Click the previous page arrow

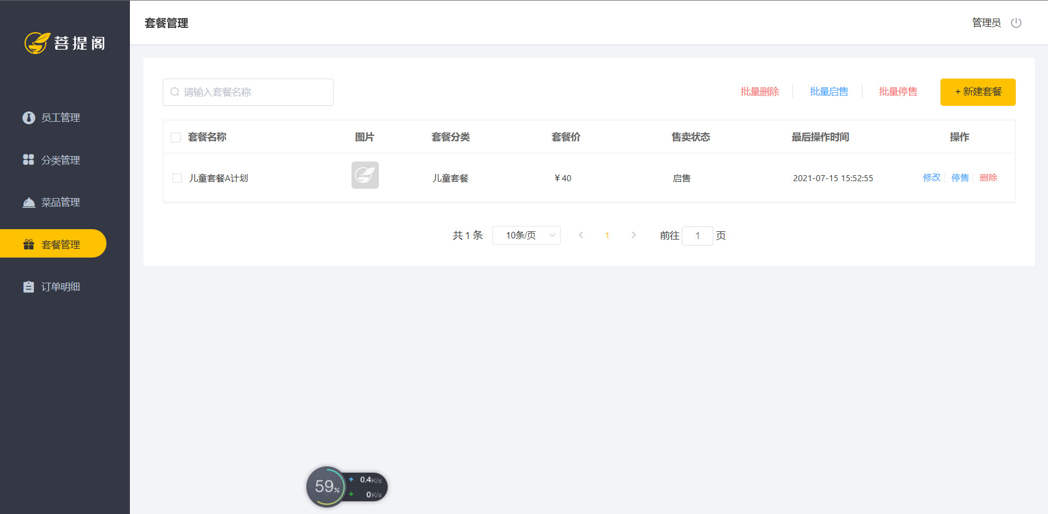[580, 235]
